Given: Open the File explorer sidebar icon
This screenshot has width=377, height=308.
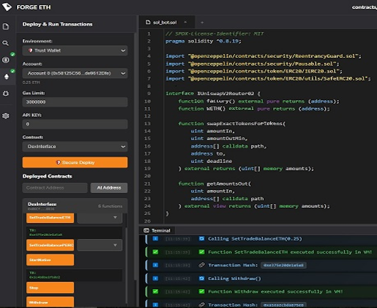Looking at the screenshot, I should click(x=6, y=26).
